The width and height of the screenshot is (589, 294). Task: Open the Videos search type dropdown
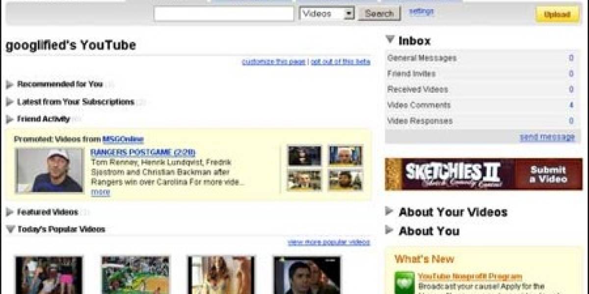click(326, 14)
